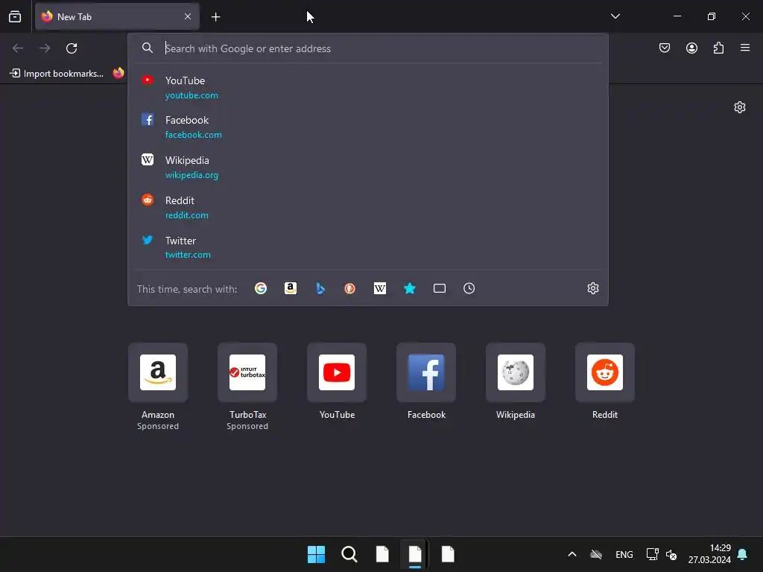Viewport: 763px width, 572px height.
Task: Open the new tab page personalize gear
Action: [740, 107]
